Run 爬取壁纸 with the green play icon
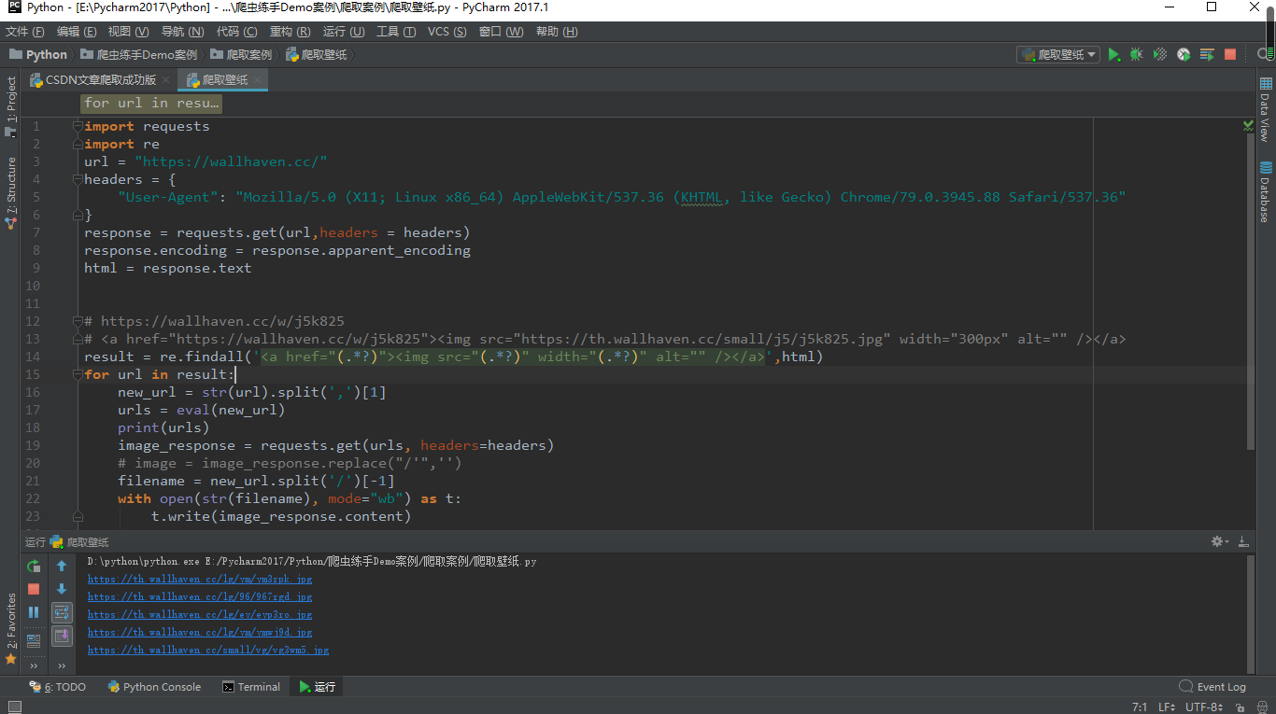The width and height of the screenshot is (1276, 714). tap(1113, 55)
